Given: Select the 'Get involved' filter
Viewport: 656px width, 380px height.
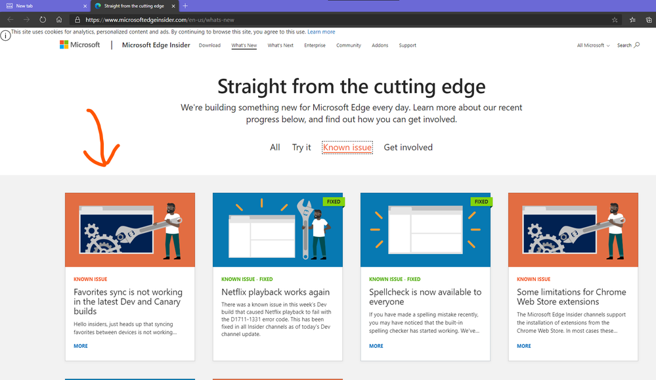Looking at the screenshot, I should click(408, 147).
